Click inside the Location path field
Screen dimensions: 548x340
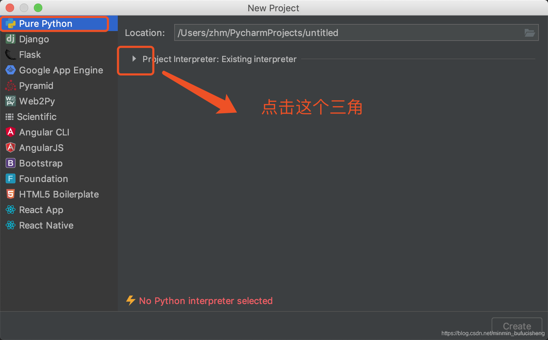pos(356,33)
